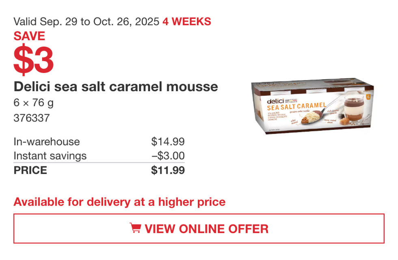Select the Delici sea salt caramel mousse title
398x260 pixels.
pyautogui.click(x=116, y=86)
